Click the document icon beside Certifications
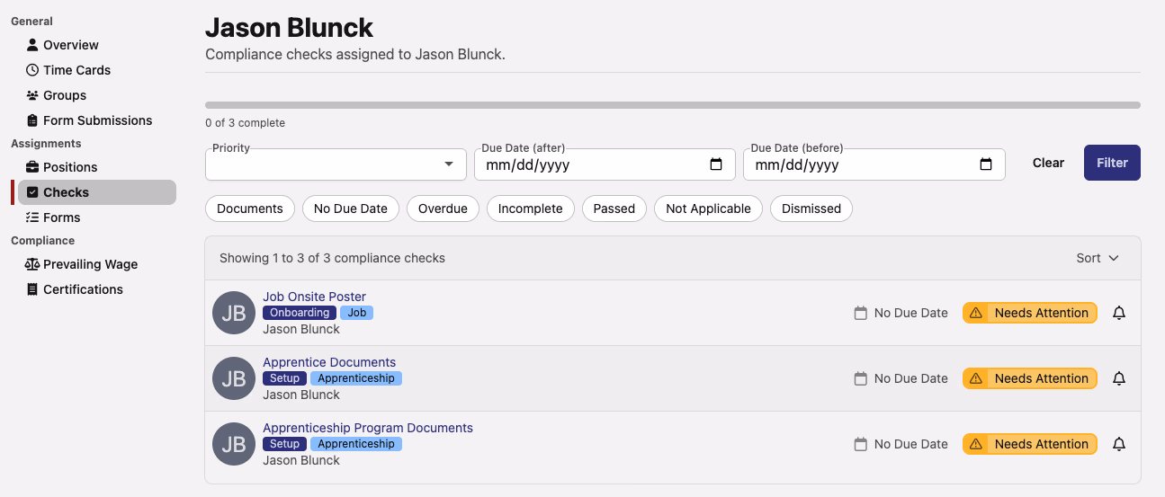The image size is (1165, 497). tap(32, 289)
